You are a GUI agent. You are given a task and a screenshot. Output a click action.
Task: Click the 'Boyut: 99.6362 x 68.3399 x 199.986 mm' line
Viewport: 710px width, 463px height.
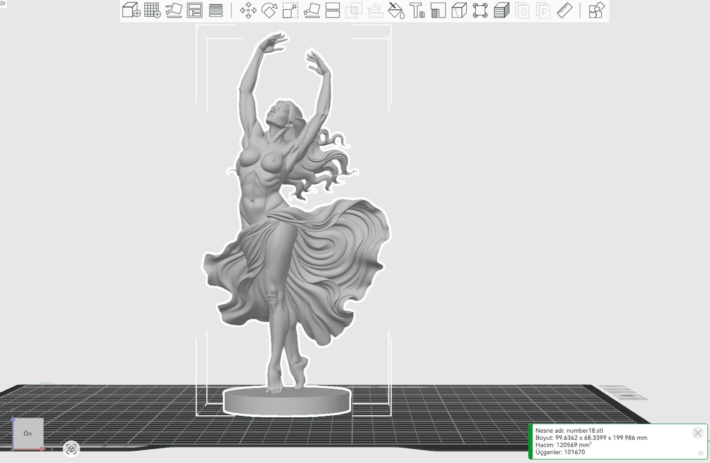tap(591, 438)
